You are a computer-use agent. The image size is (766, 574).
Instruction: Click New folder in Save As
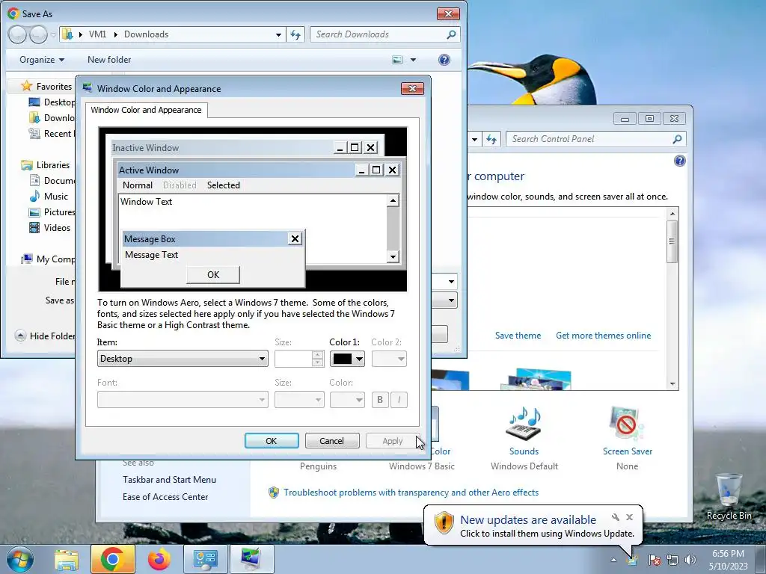(109, 60)
